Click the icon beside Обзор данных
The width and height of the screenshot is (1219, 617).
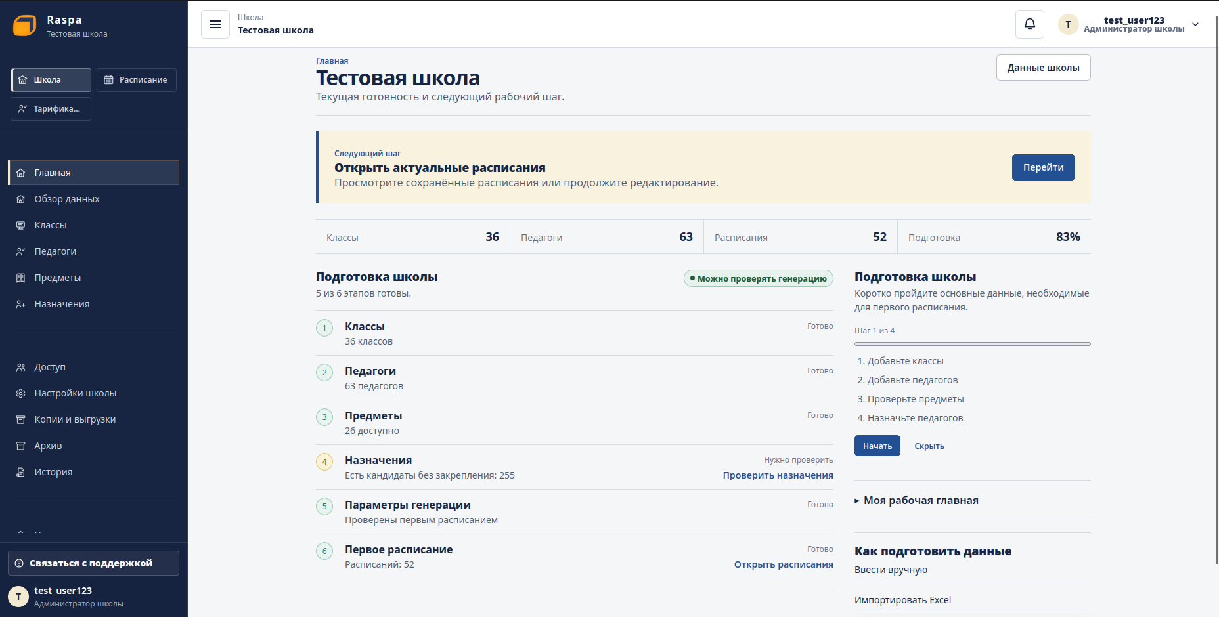click(21, 199)
